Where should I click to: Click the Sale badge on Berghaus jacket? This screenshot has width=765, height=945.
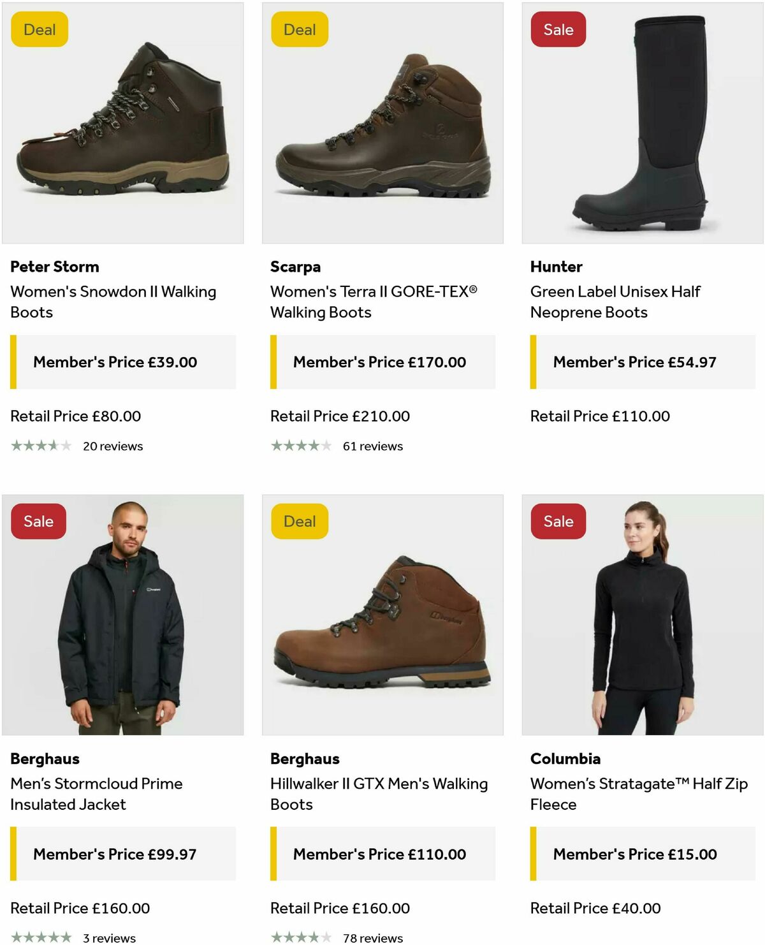(x=38, y=521)
